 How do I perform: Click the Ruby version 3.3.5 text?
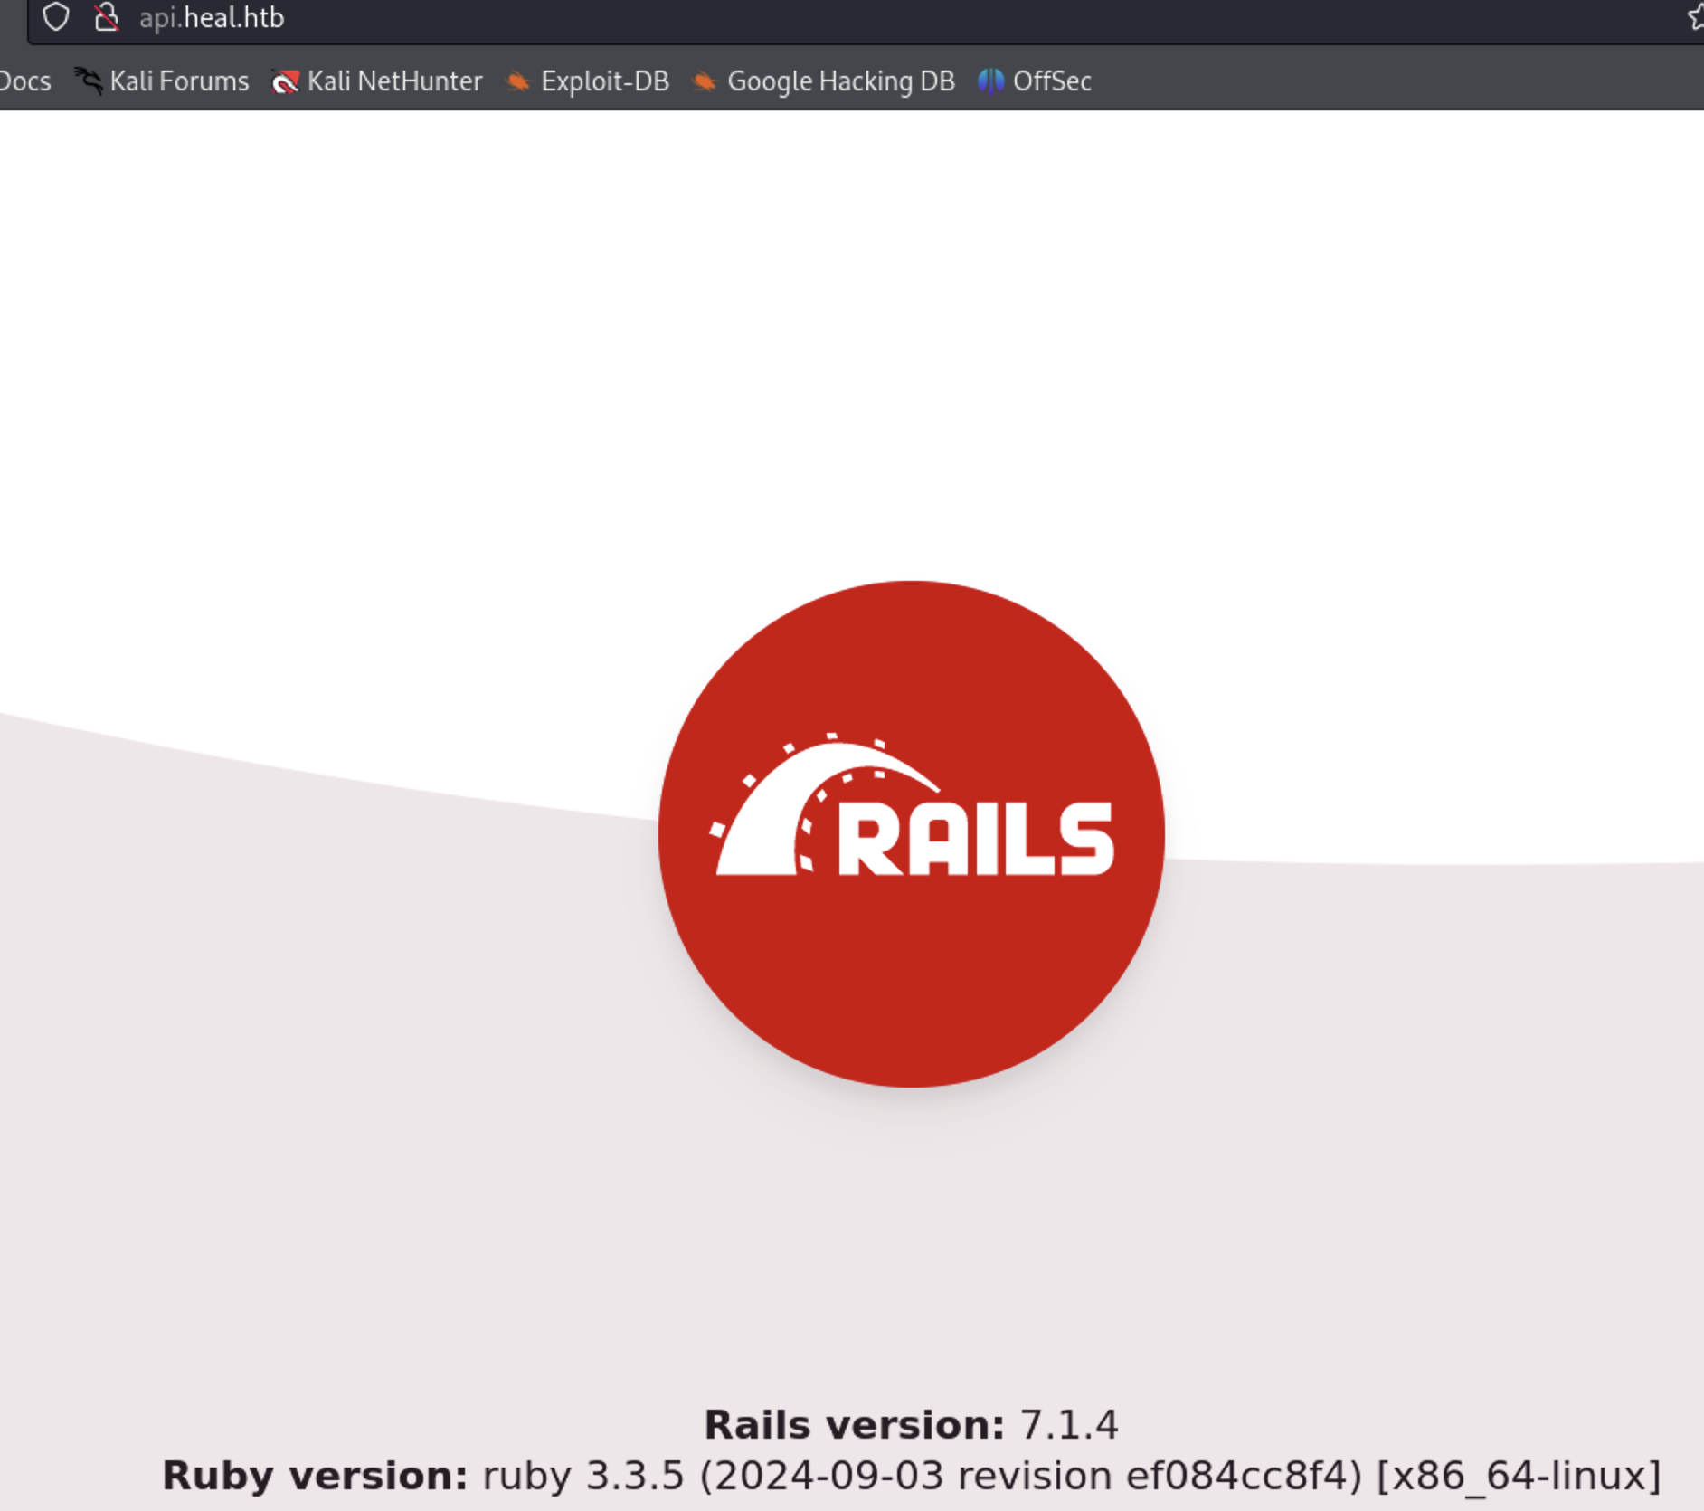(912, 1475)
